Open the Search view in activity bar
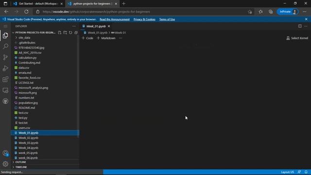311x175 pixels. pos(5,47)
